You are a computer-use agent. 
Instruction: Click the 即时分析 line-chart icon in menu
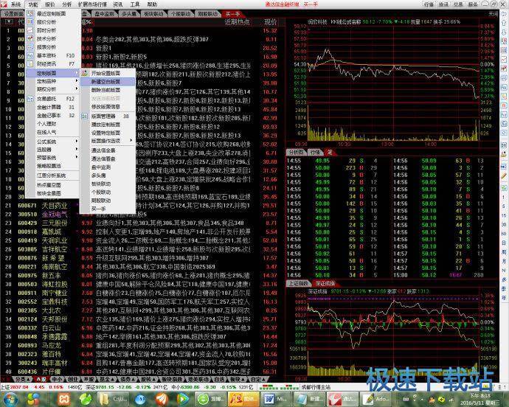click(30, 30)
